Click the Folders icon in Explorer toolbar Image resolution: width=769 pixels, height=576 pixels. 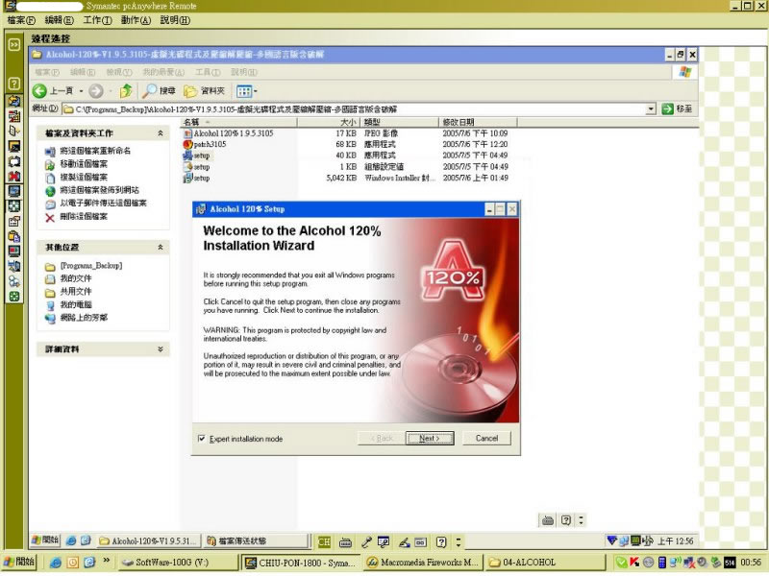[190, 91]
